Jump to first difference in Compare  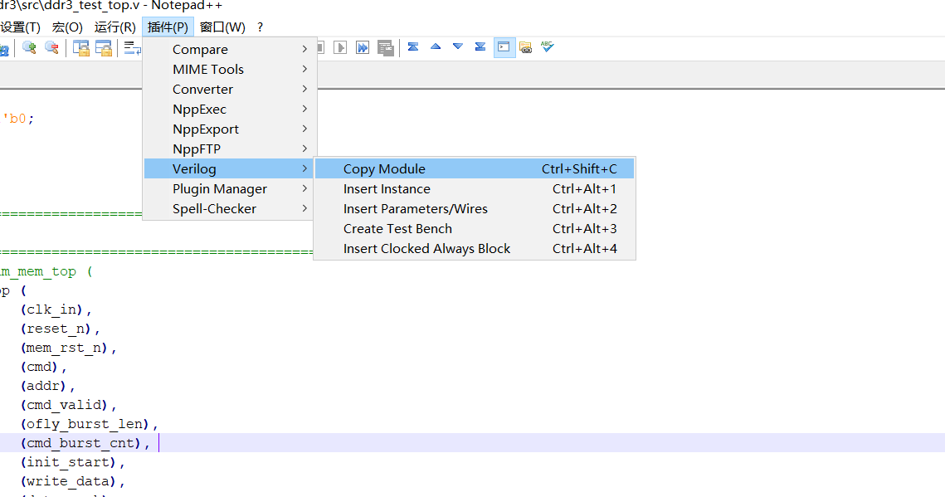[x=413, y=47]
